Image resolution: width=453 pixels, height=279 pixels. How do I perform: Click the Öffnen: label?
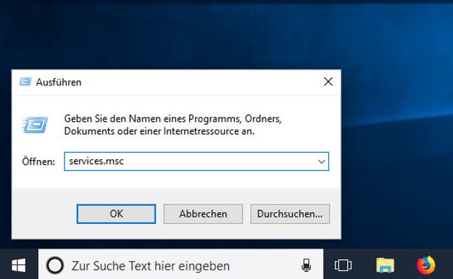[x=38, y=162]
